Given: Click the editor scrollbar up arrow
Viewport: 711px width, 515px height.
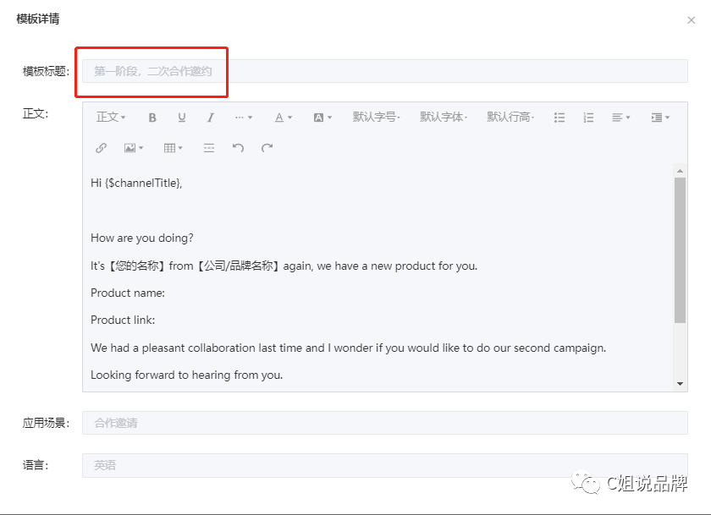Looking at the screenshot, I should 680,171.
